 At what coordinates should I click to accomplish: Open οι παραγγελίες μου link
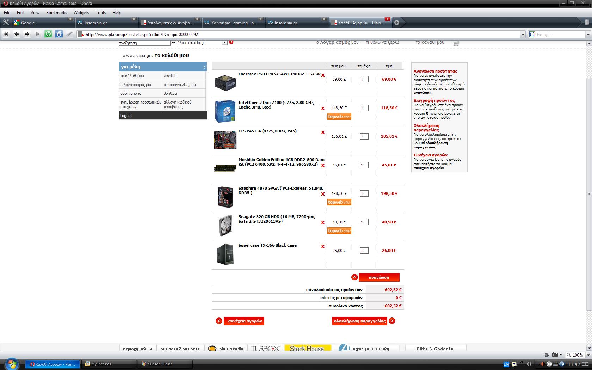(179, 85)
